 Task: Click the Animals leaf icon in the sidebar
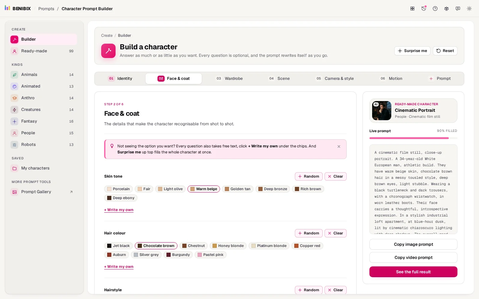(14, 75)
